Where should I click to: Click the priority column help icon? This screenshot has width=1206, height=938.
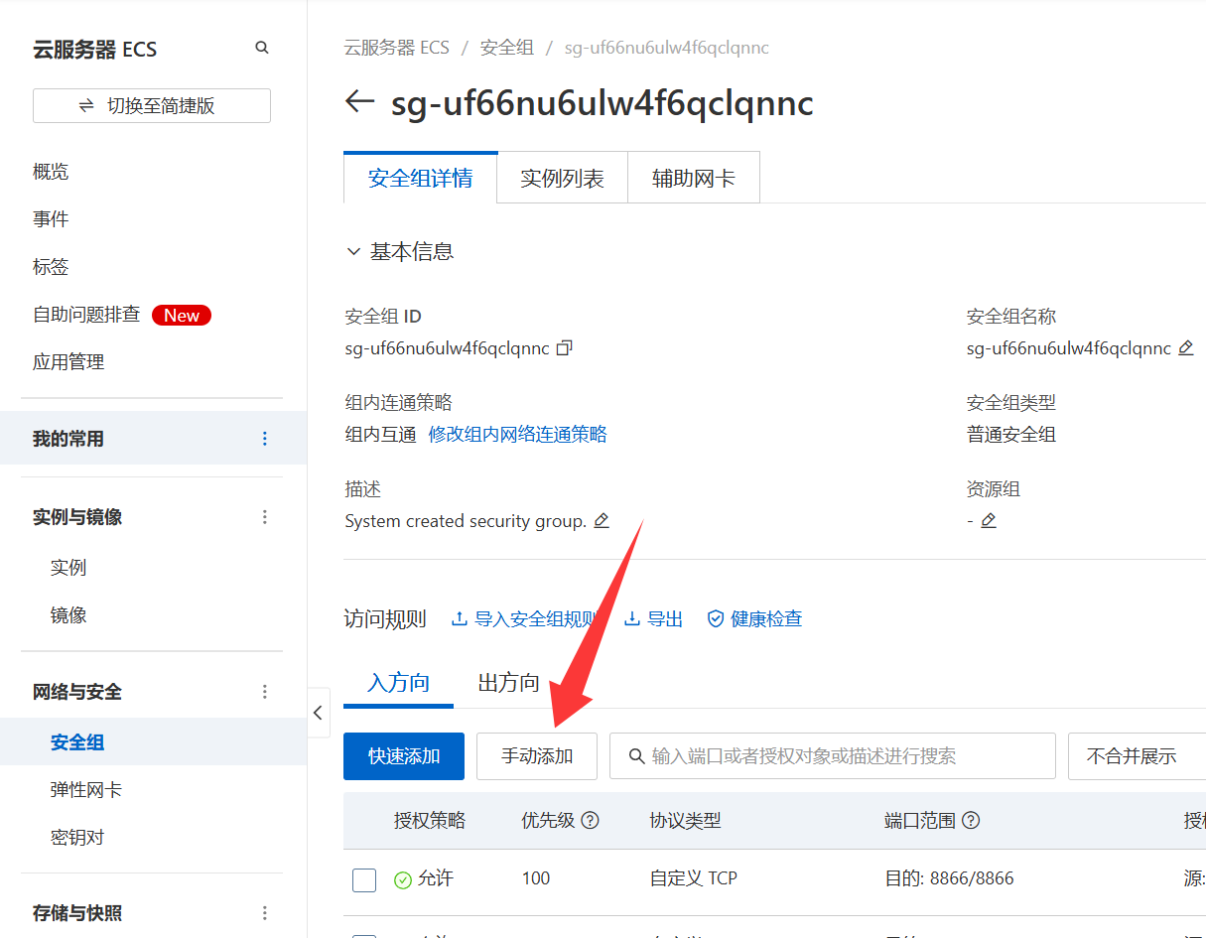tap(591, 821)
